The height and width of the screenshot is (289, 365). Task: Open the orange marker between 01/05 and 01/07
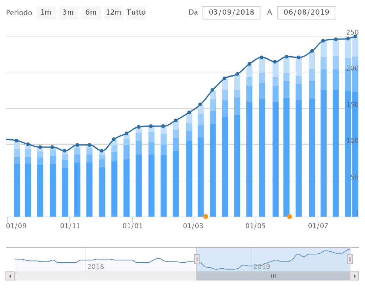[x=289, y=216]
